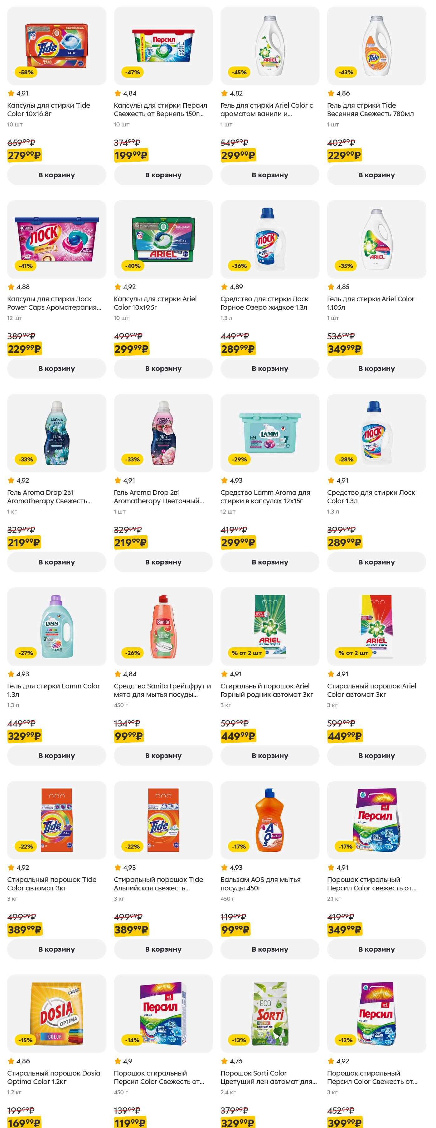Viewport: 436px width, 1128px height.
Task: Click the -58% discount badge
Action: coord(26,72)
